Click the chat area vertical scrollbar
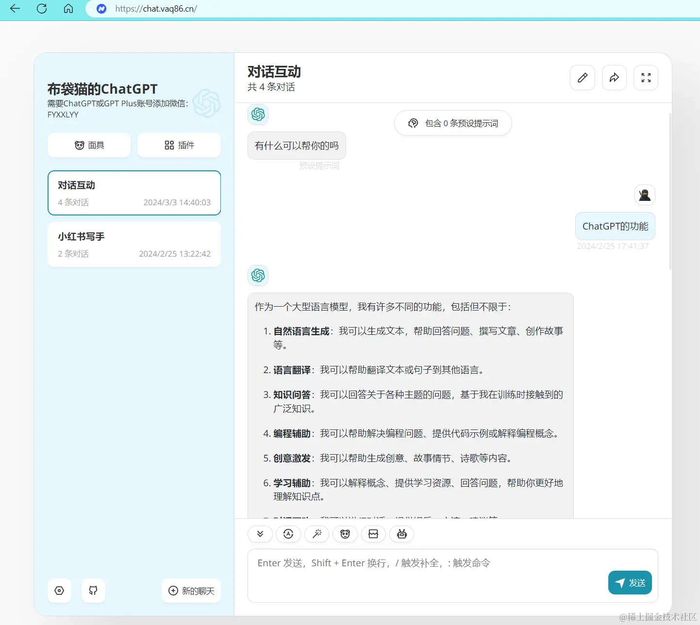This screenshot has width=700, height=625. 670,191
